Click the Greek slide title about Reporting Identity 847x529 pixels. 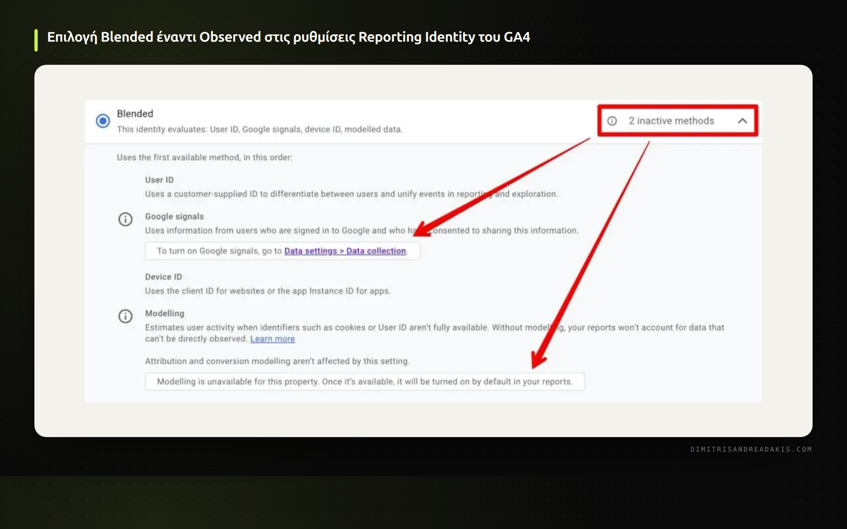click(289, 37)
